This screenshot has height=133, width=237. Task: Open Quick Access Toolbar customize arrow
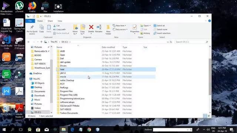coord(41,16)
